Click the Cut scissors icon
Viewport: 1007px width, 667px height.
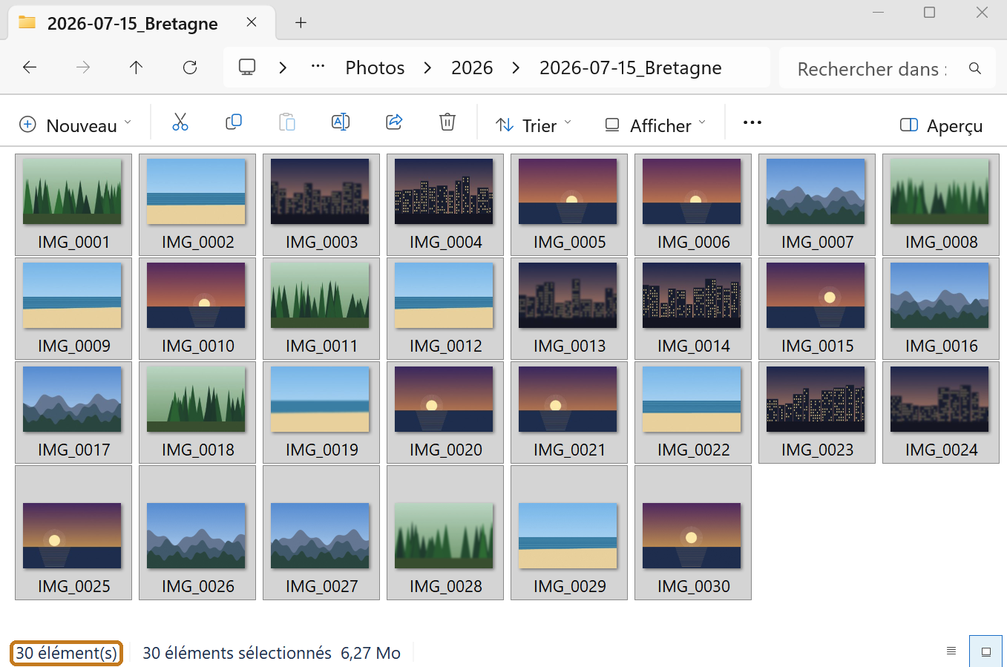pyautogui.click(x=180, y=122)
